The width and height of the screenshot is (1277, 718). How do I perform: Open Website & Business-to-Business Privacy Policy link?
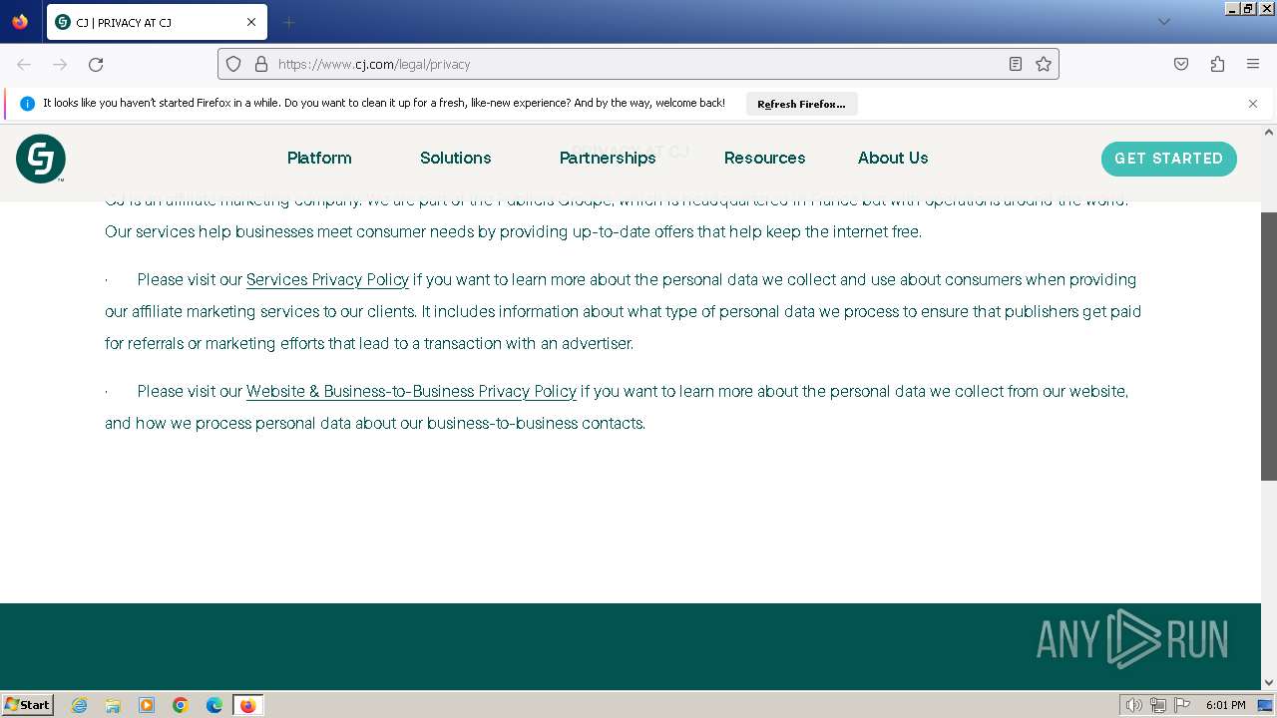[x=411, y=391]
